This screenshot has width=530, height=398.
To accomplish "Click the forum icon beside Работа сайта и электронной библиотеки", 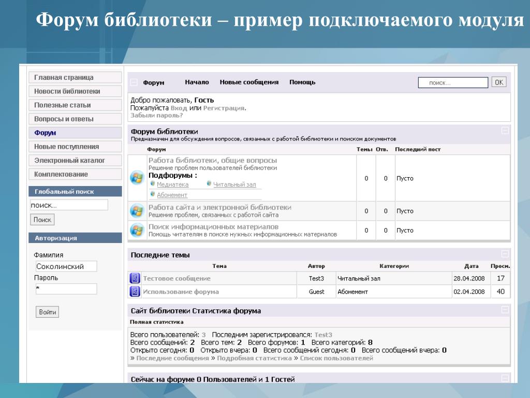I will [x=137, y=211].
